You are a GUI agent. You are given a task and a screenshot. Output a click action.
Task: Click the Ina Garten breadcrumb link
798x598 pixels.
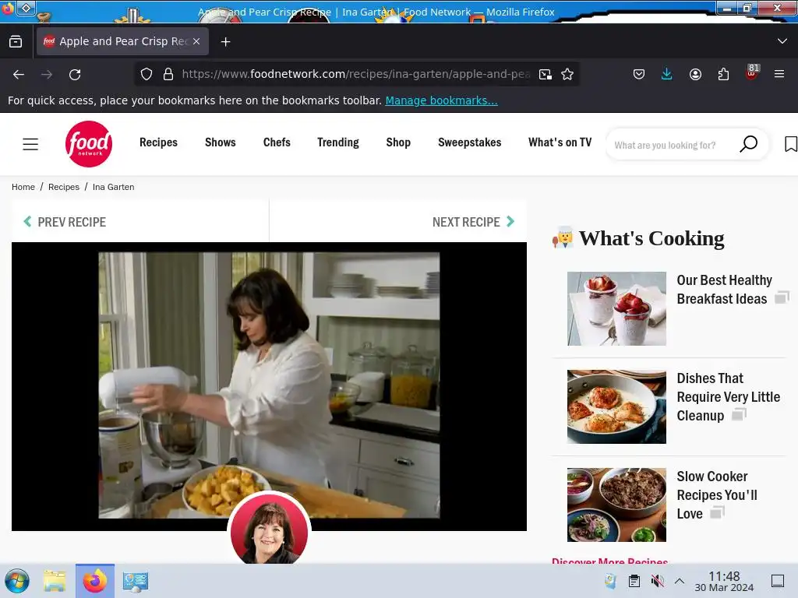point(114,187)
